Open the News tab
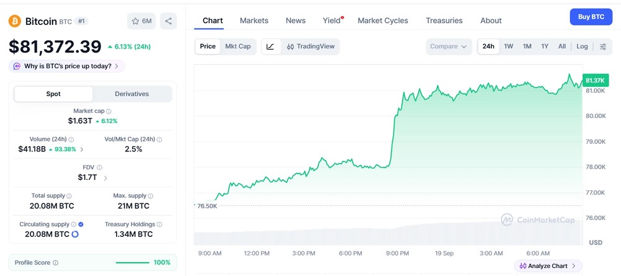621x276 pixels. pyautogui.click(x=296, y=20)
